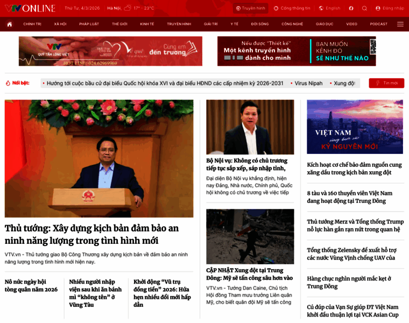Click Đăng nhập to sign in
409x323 pixels.
[x=390, y=9]
